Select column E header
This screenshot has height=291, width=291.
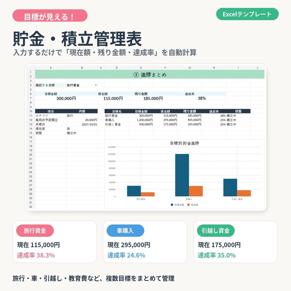[141, 68]
